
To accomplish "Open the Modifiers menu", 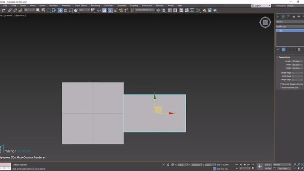I will tap(54, 6).
